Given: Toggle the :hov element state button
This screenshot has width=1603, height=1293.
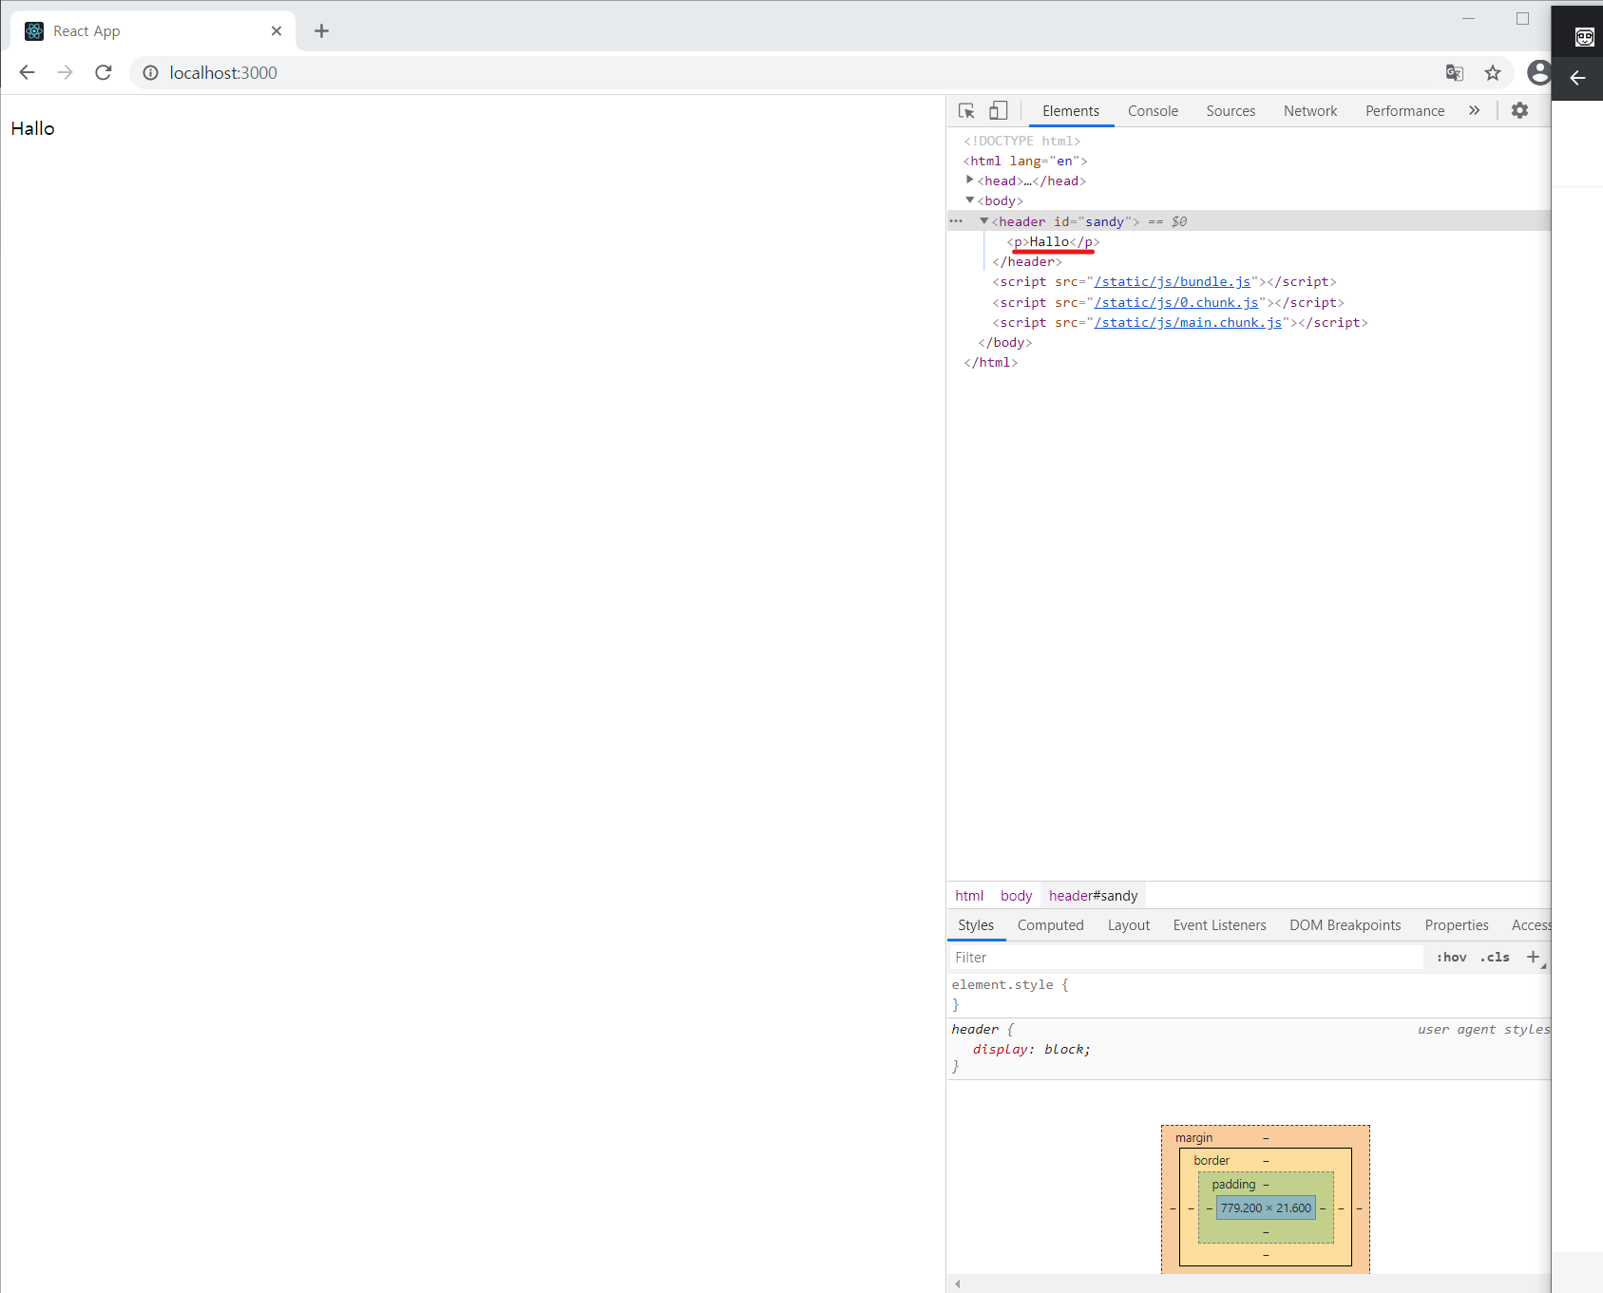Looking at the screenshot, I should tap(1451, 958).
